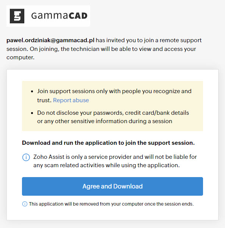Click the GammaCAD square logo icon

17,16
